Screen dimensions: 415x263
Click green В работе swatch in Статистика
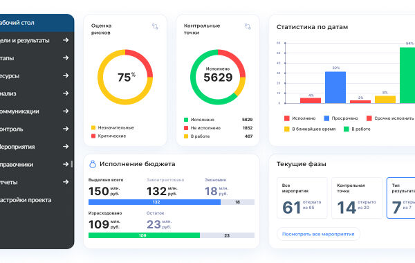[347, 129]
